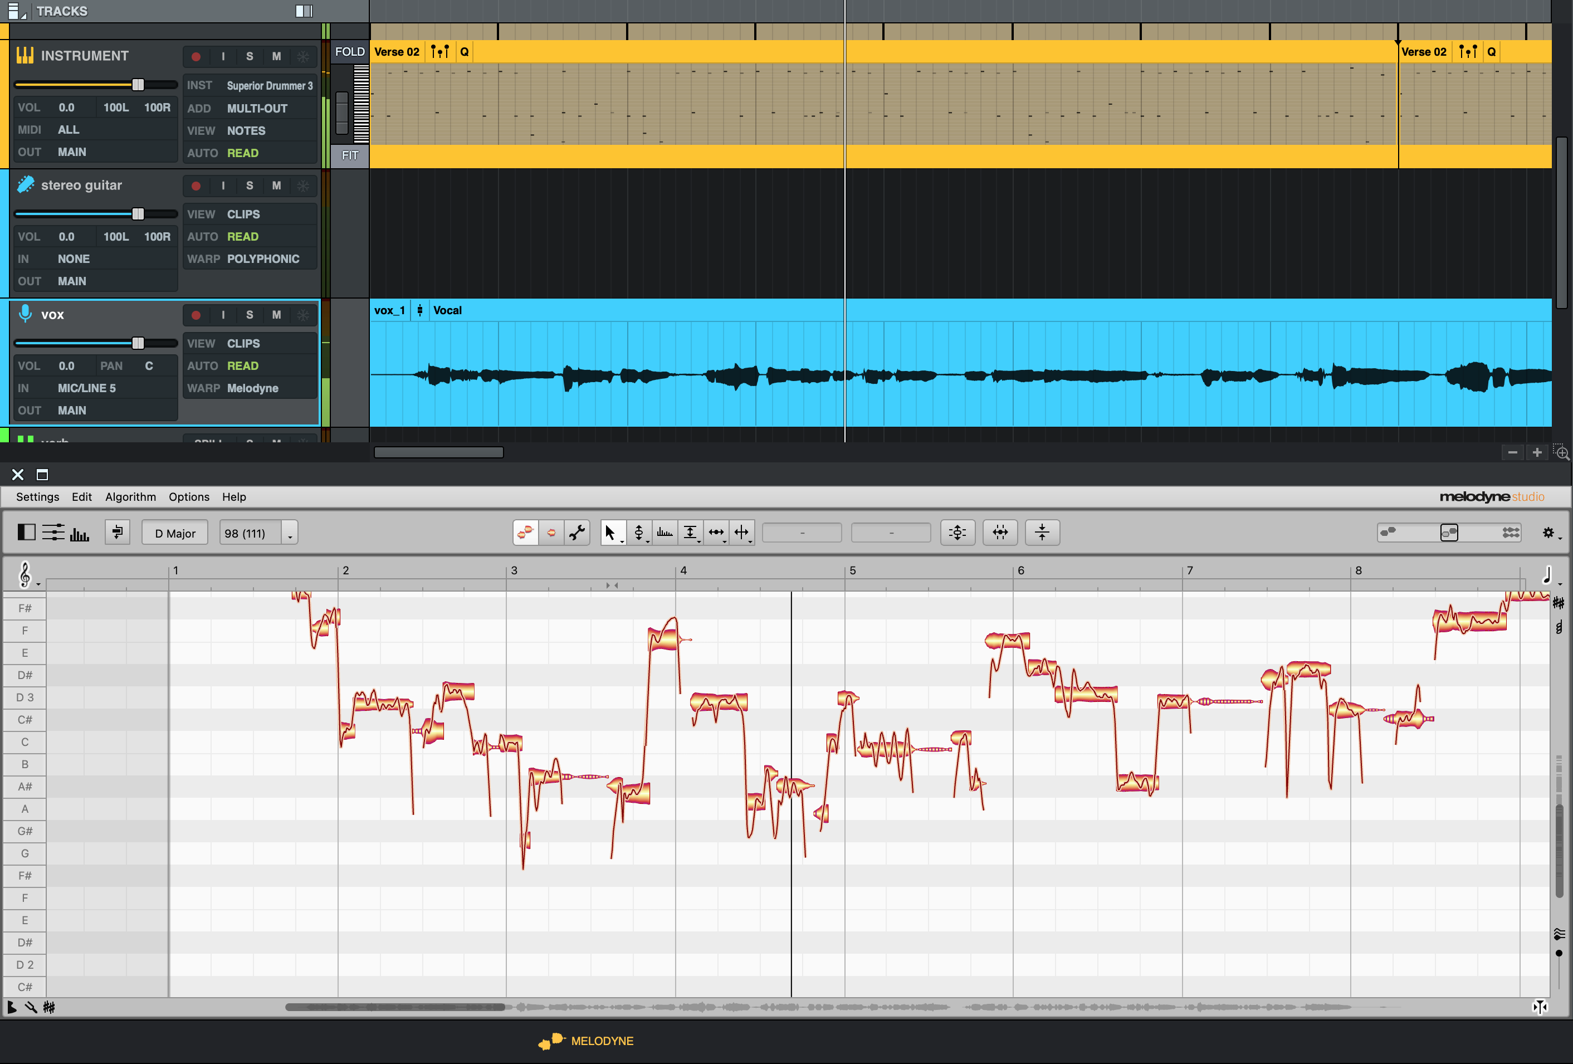Solo the stereo guitar track
Screen dimensions: 1573x1064
click(x=250, y=186)
